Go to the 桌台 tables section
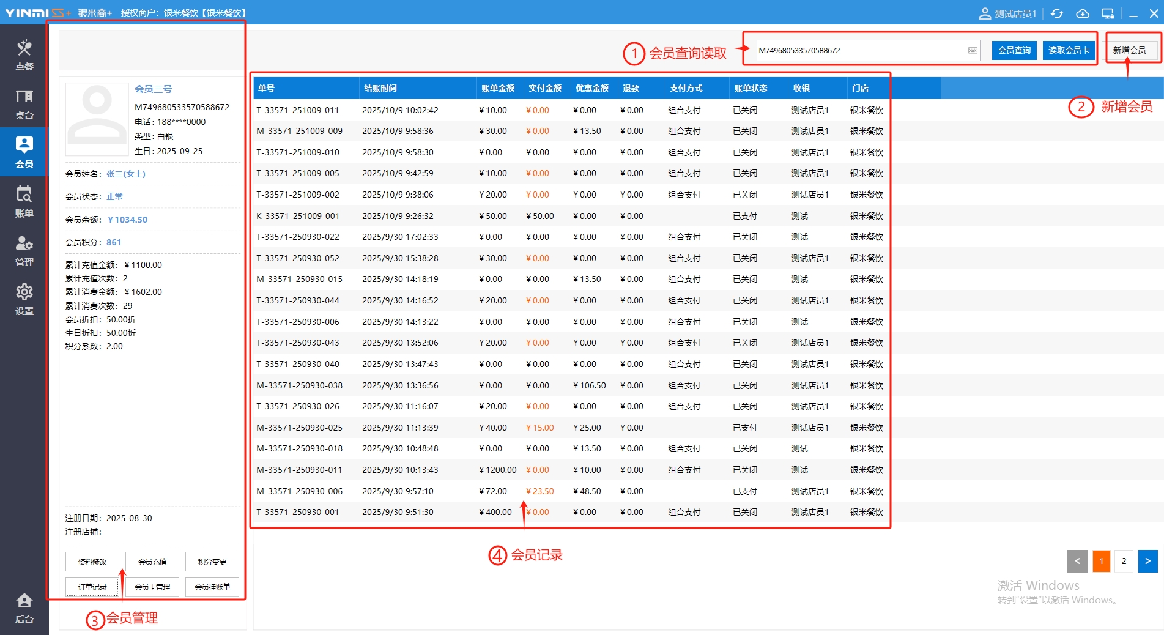This screenshot has height=635, width=1164. pyautogui.click(x=24, y=103)
